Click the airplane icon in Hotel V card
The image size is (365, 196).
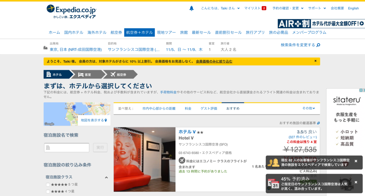[x=182, y=160]
